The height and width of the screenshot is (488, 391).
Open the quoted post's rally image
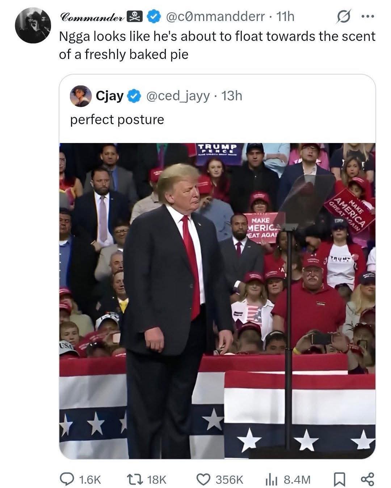click(x=217, y=300)
